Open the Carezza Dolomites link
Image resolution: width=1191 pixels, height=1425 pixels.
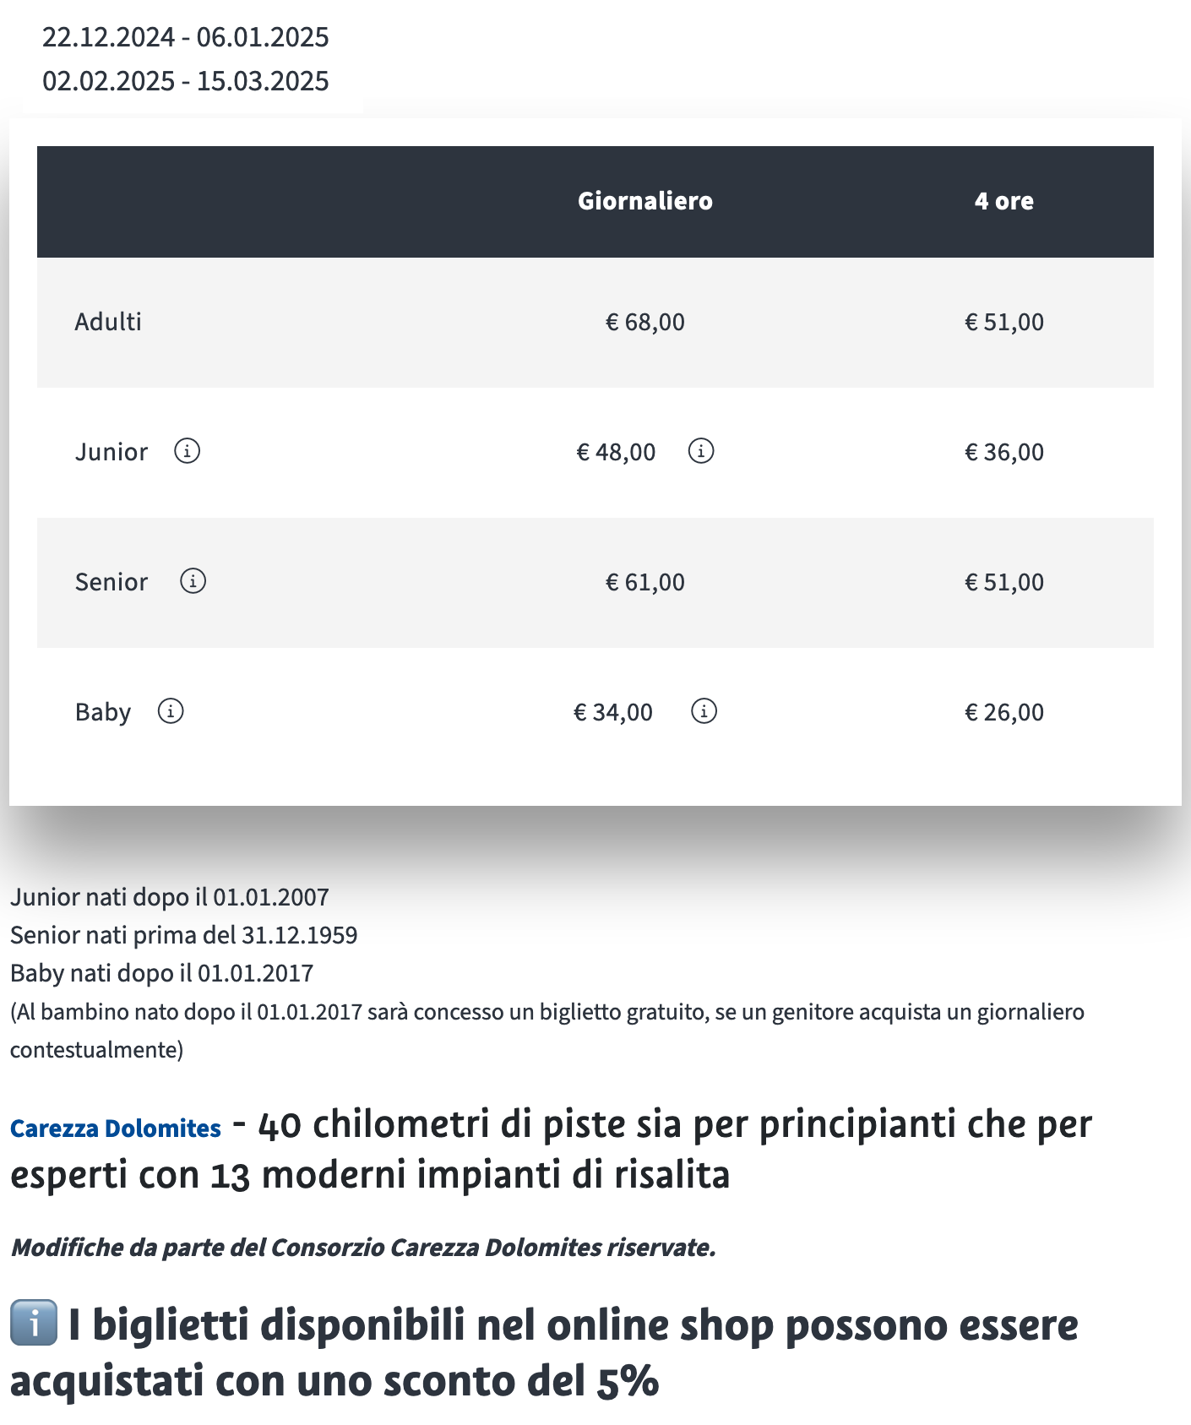(x=116, y=1129)
